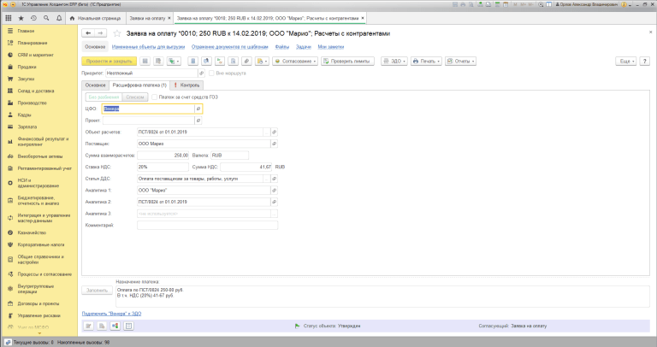Switch to Контроль tab
This screenshot has width=657, height=347.
click(x=186, y=85)
